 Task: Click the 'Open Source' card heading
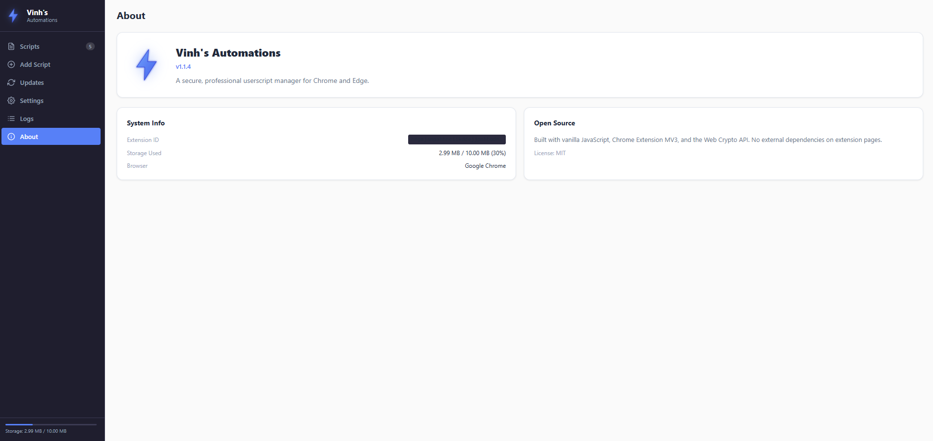pyautogui.click(x=555, y=123)
